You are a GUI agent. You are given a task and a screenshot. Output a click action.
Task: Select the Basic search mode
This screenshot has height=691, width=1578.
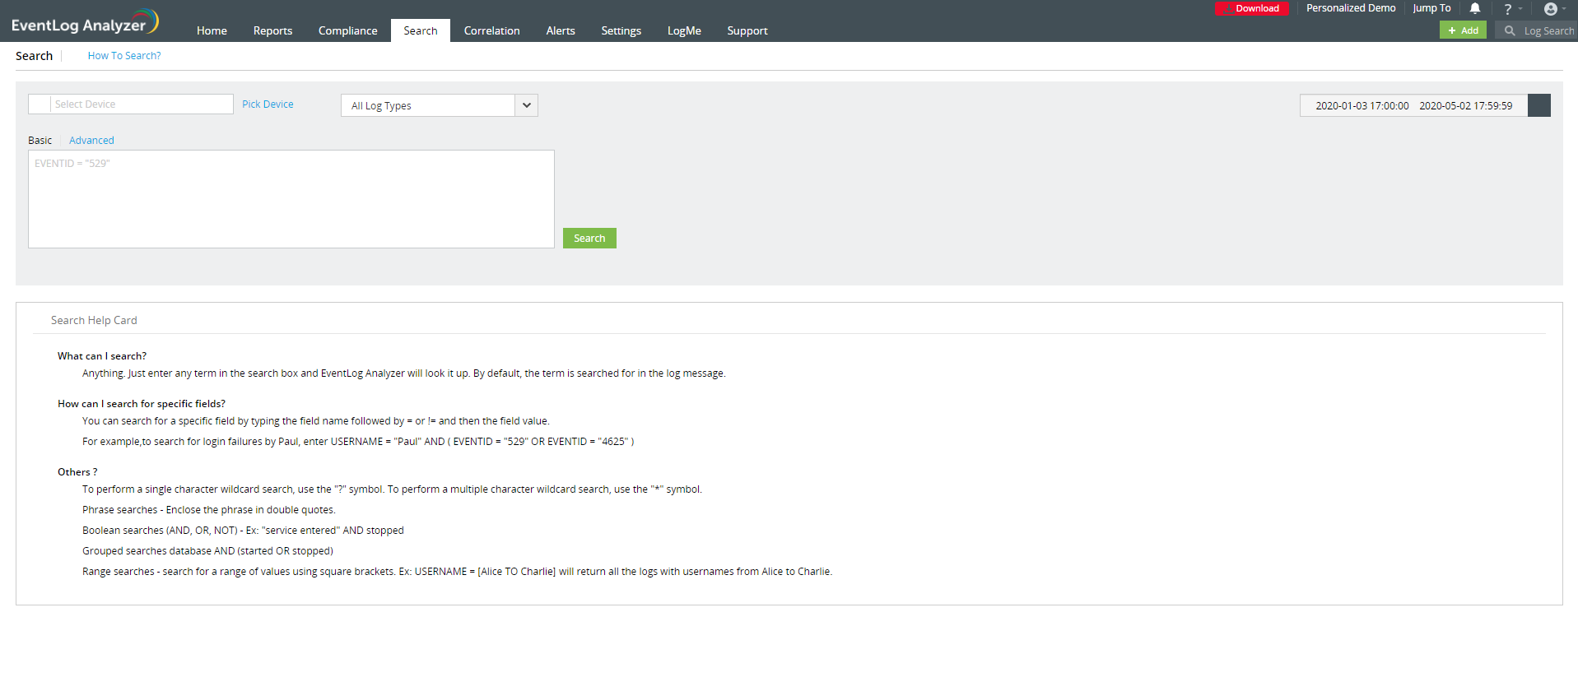click(40, 141)
